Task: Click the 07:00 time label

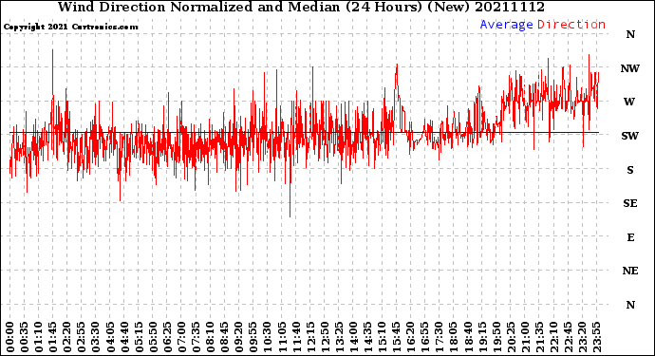Action: pos(181,337)
